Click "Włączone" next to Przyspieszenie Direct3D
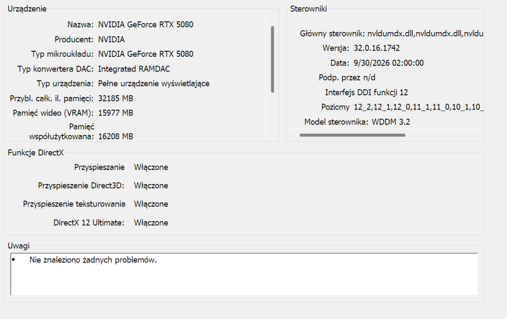507x319 pixels. pyautogui.click(x=151, y=186)
